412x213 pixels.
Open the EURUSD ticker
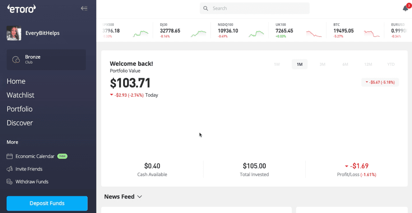tap(399, 30)
